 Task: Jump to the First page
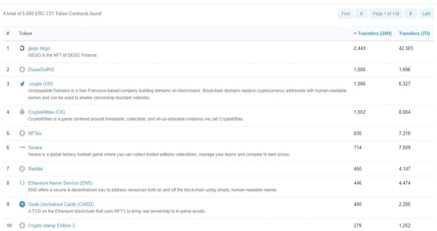point(345,14)
